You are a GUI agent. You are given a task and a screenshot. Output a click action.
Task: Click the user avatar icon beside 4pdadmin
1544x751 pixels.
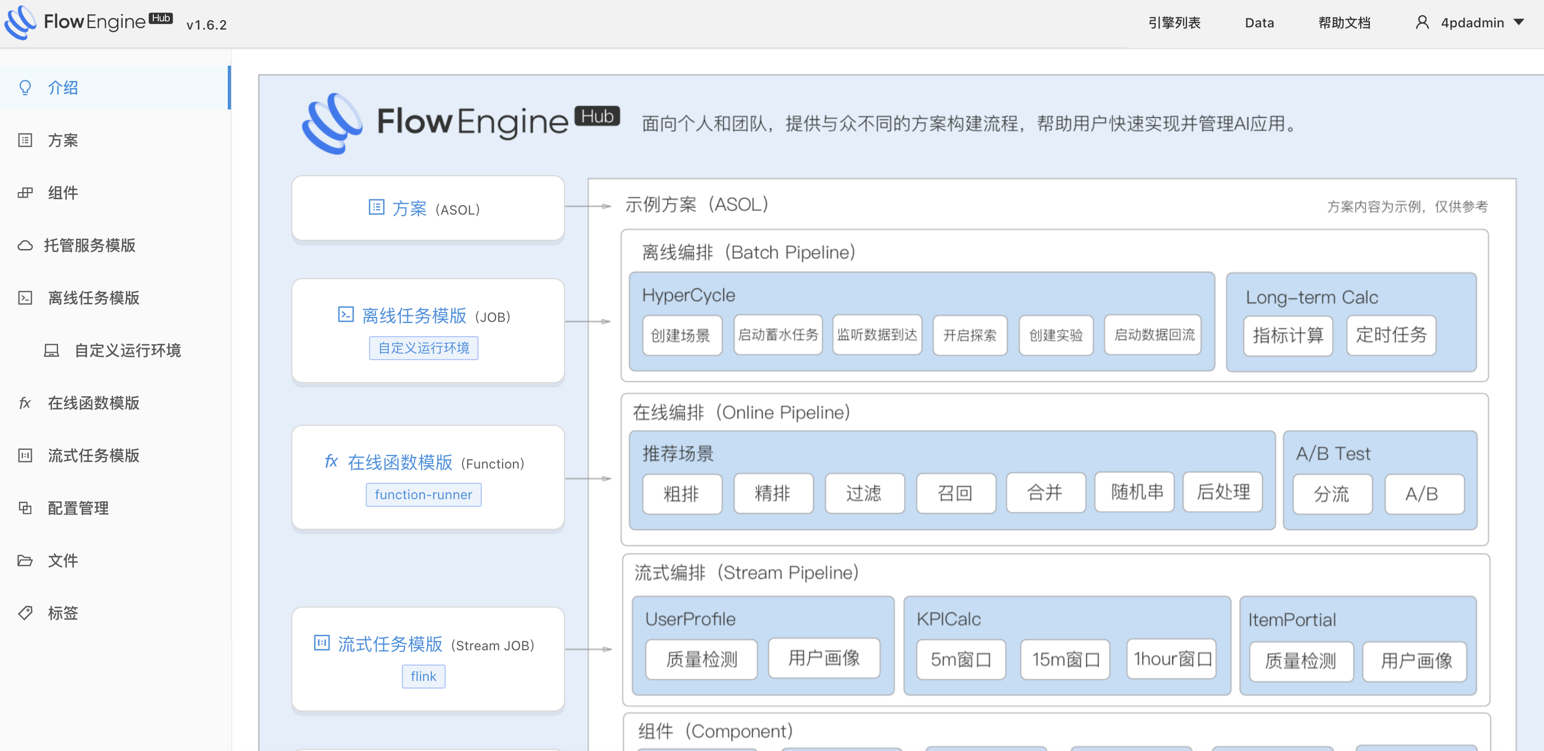(x=1423, y=21)
